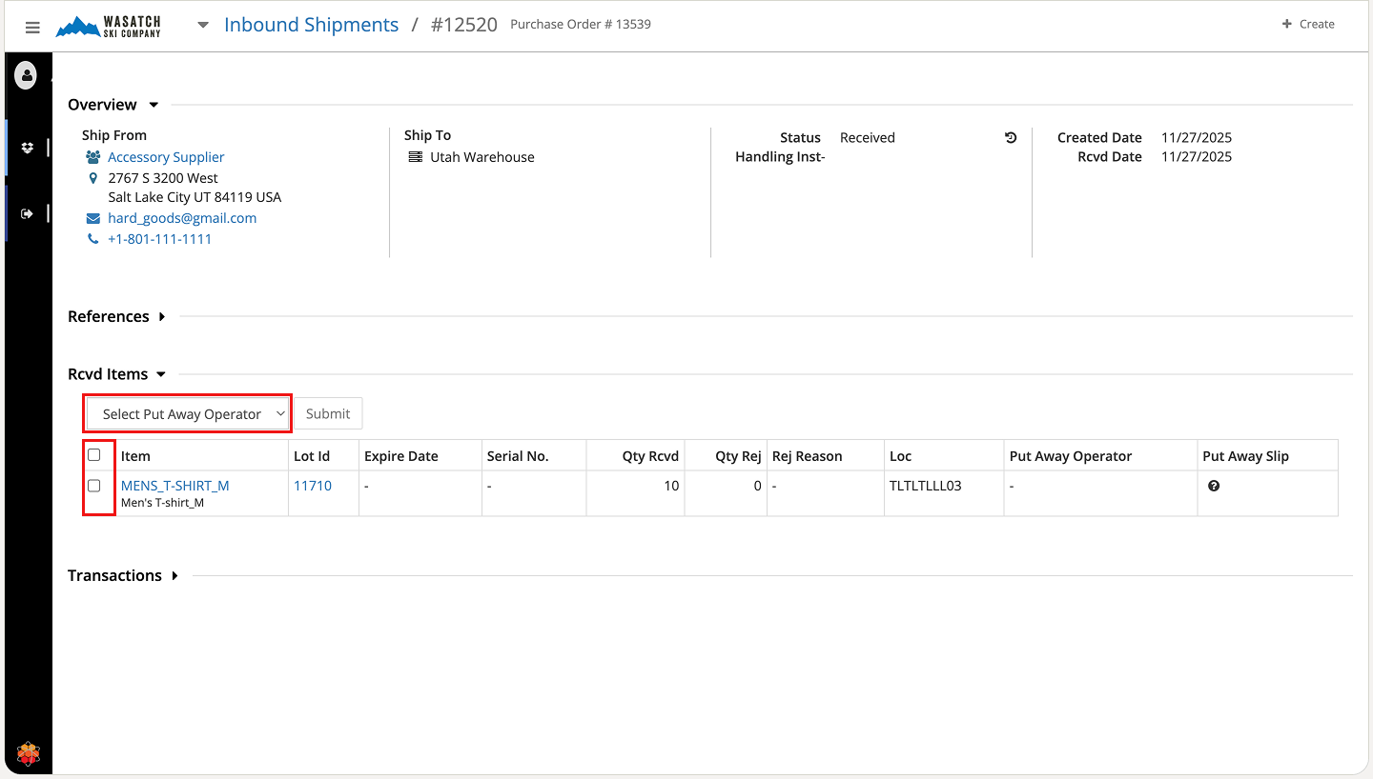Open the boxes inventory icon in sidebar

[x=27, y=148]
